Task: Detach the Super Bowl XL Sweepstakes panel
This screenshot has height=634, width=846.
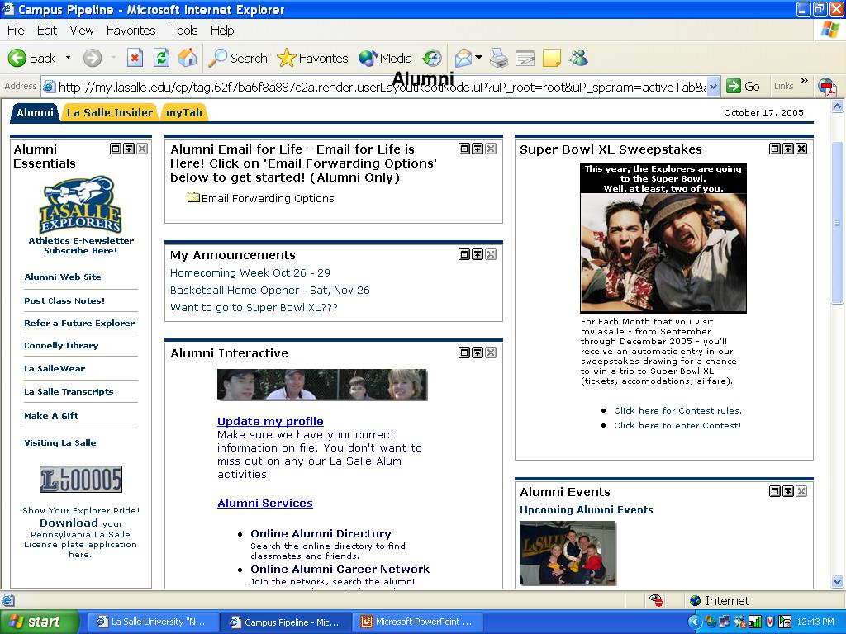Action: click(x=775, y=149)
